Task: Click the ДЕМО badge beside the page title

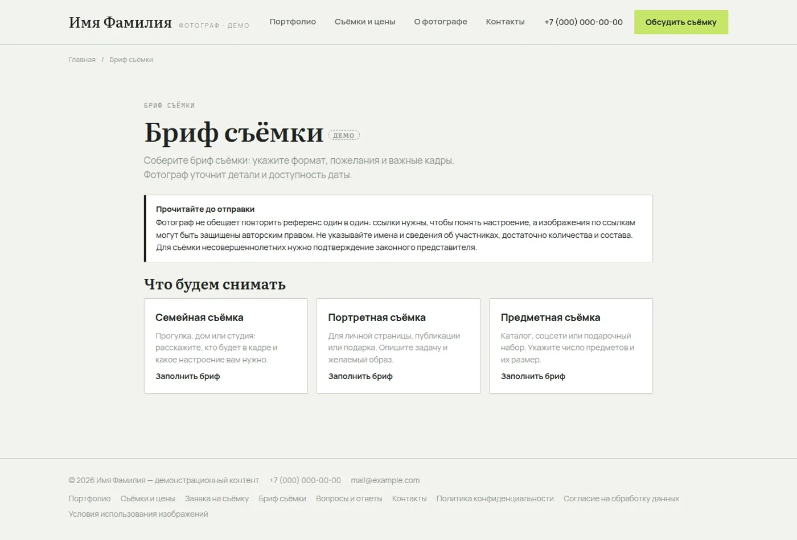Action: (x=344, y=135)
